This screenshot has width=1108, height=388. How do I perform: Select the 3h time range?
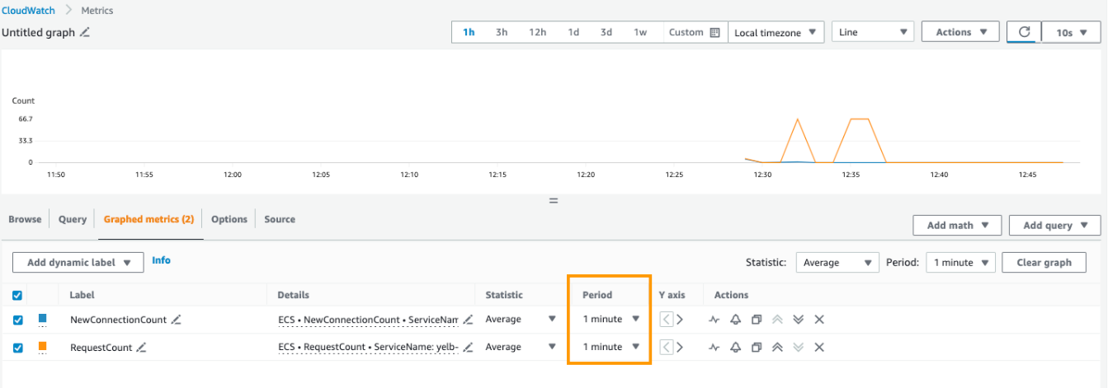click(502, 32)
